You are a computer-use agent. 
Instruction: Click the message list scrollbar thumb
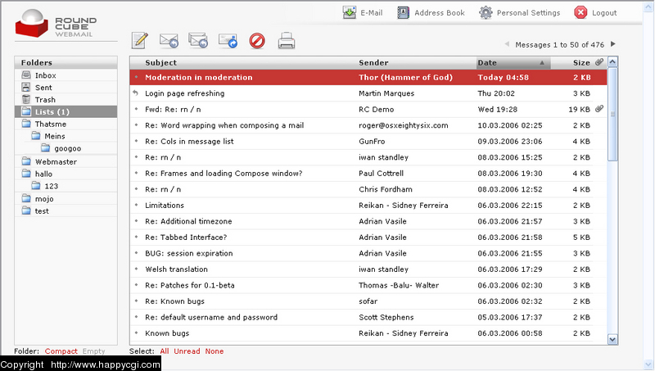point(612,114)
